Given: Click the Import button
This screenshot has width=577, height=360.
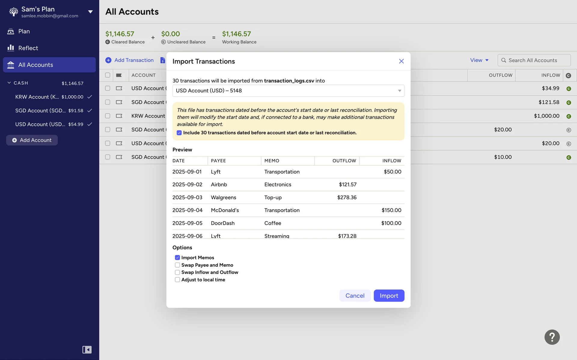Looking at the screenshot, I should 389,295.
